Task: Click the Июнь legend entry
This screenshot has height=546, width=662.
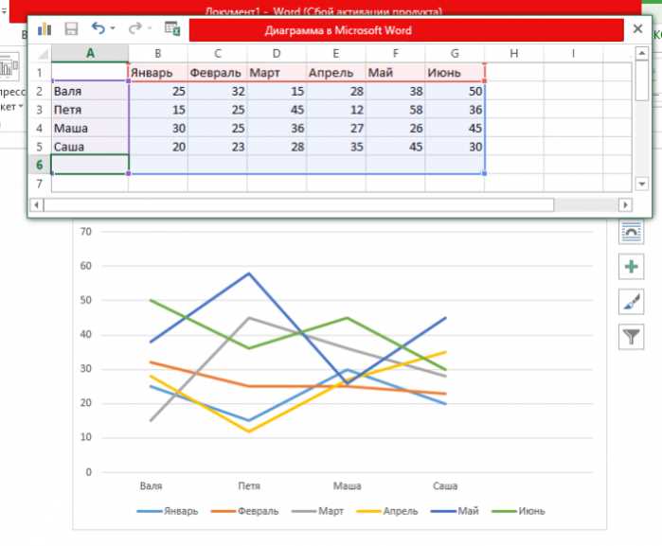Action: tap(518, 511)
